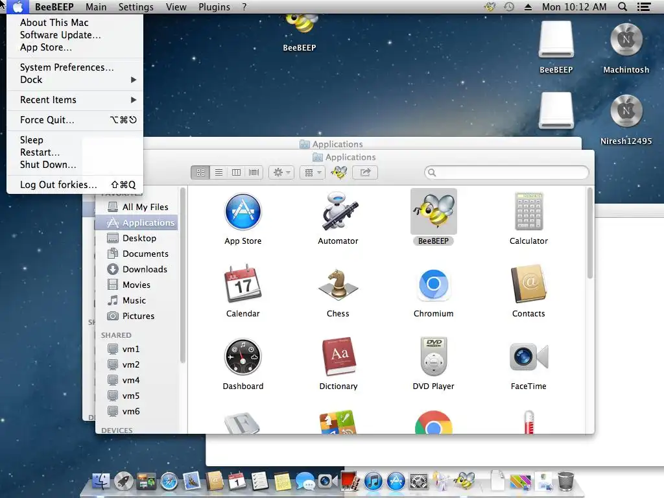Open the Plugins menu in menu bar
664x498 pixels.
[x=214, y=6]
